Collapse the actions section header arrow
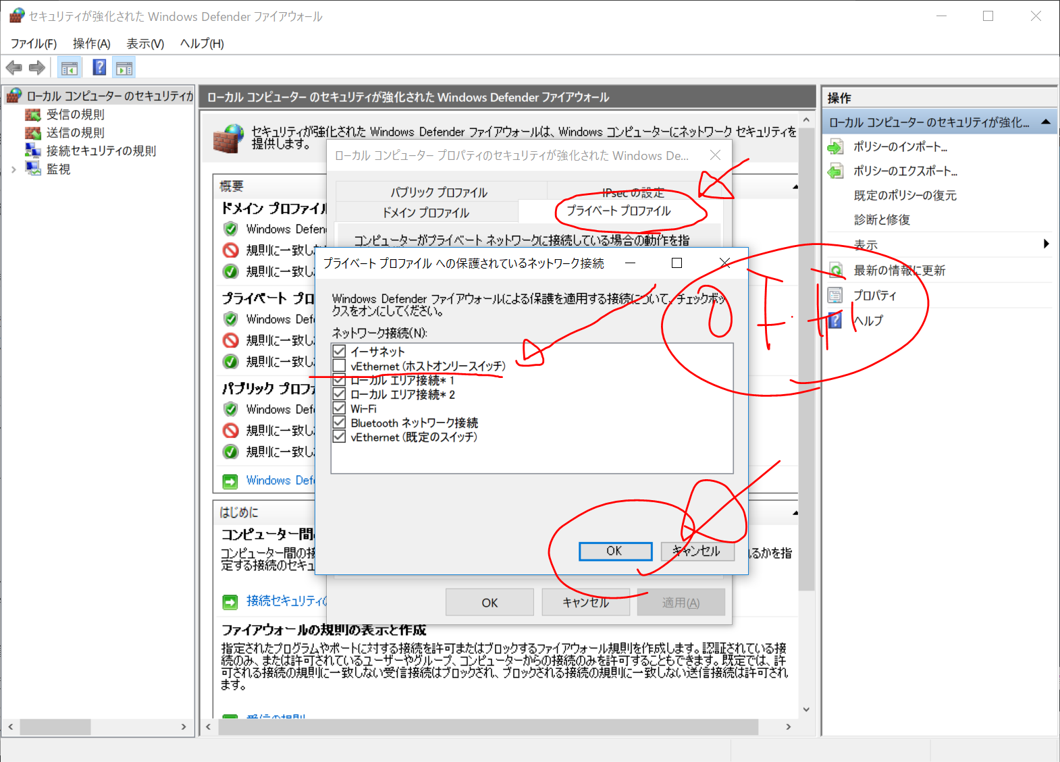This screenshot has height=762, width=1060. click(x=1045, y=122)
